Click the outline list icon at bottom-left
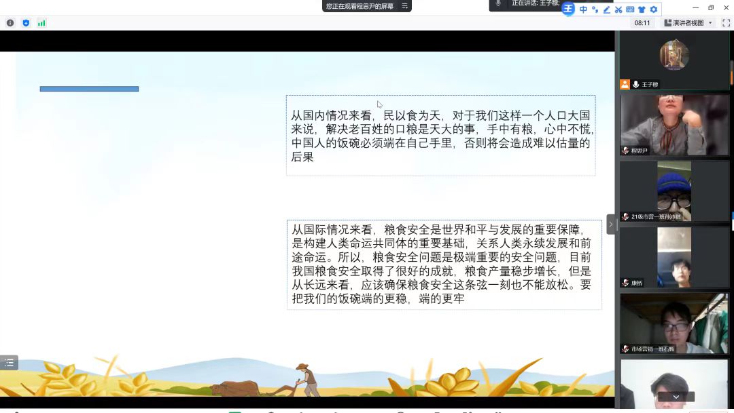This screenshot has height=413, width=734. click(x=9, y=363)
